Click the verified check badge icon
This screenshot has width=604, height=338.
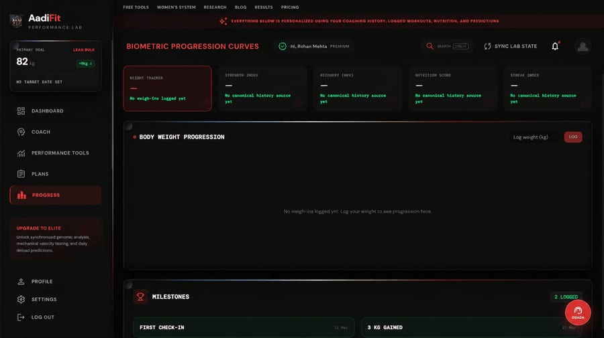(x=283, y=46)
